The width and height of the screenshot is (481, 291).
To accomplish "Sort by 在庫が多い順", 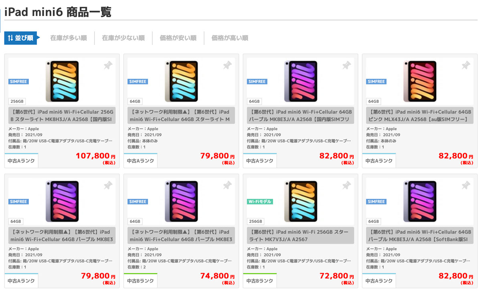I will (69, 38).
